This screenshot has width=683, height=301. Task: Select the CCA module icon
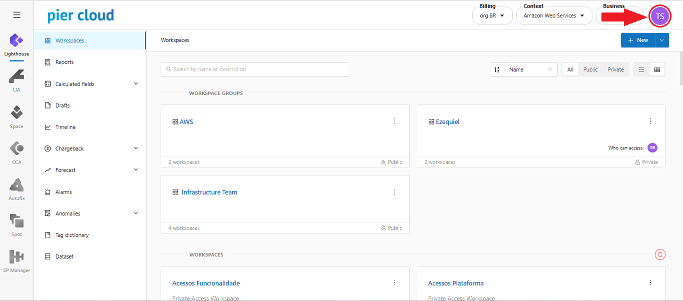click(x=17, y=148)
